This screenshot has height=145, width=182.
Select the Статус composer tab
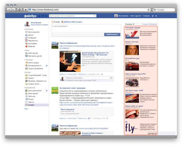coord(56,22)
